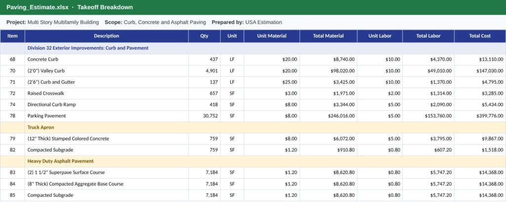
Task: Click the $3,285.00 total cost cell
Action: [480, 93]
